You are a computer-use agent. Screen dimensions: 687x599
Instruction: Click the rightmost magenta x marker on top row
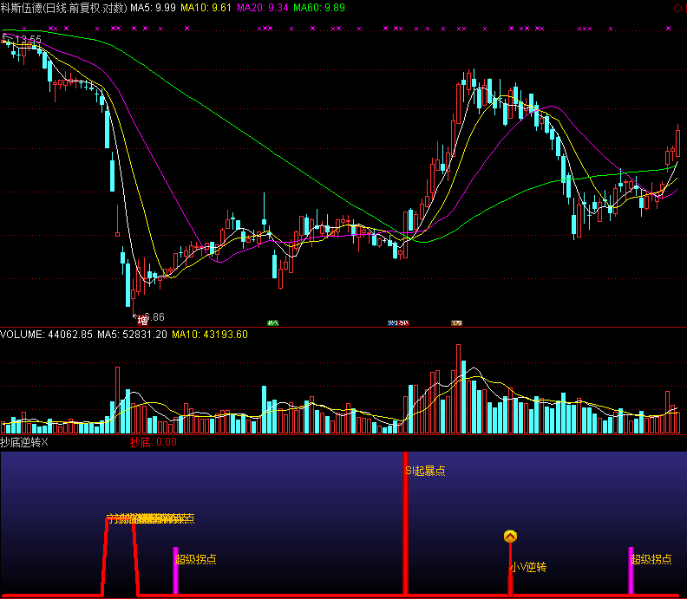coord(668,29)
